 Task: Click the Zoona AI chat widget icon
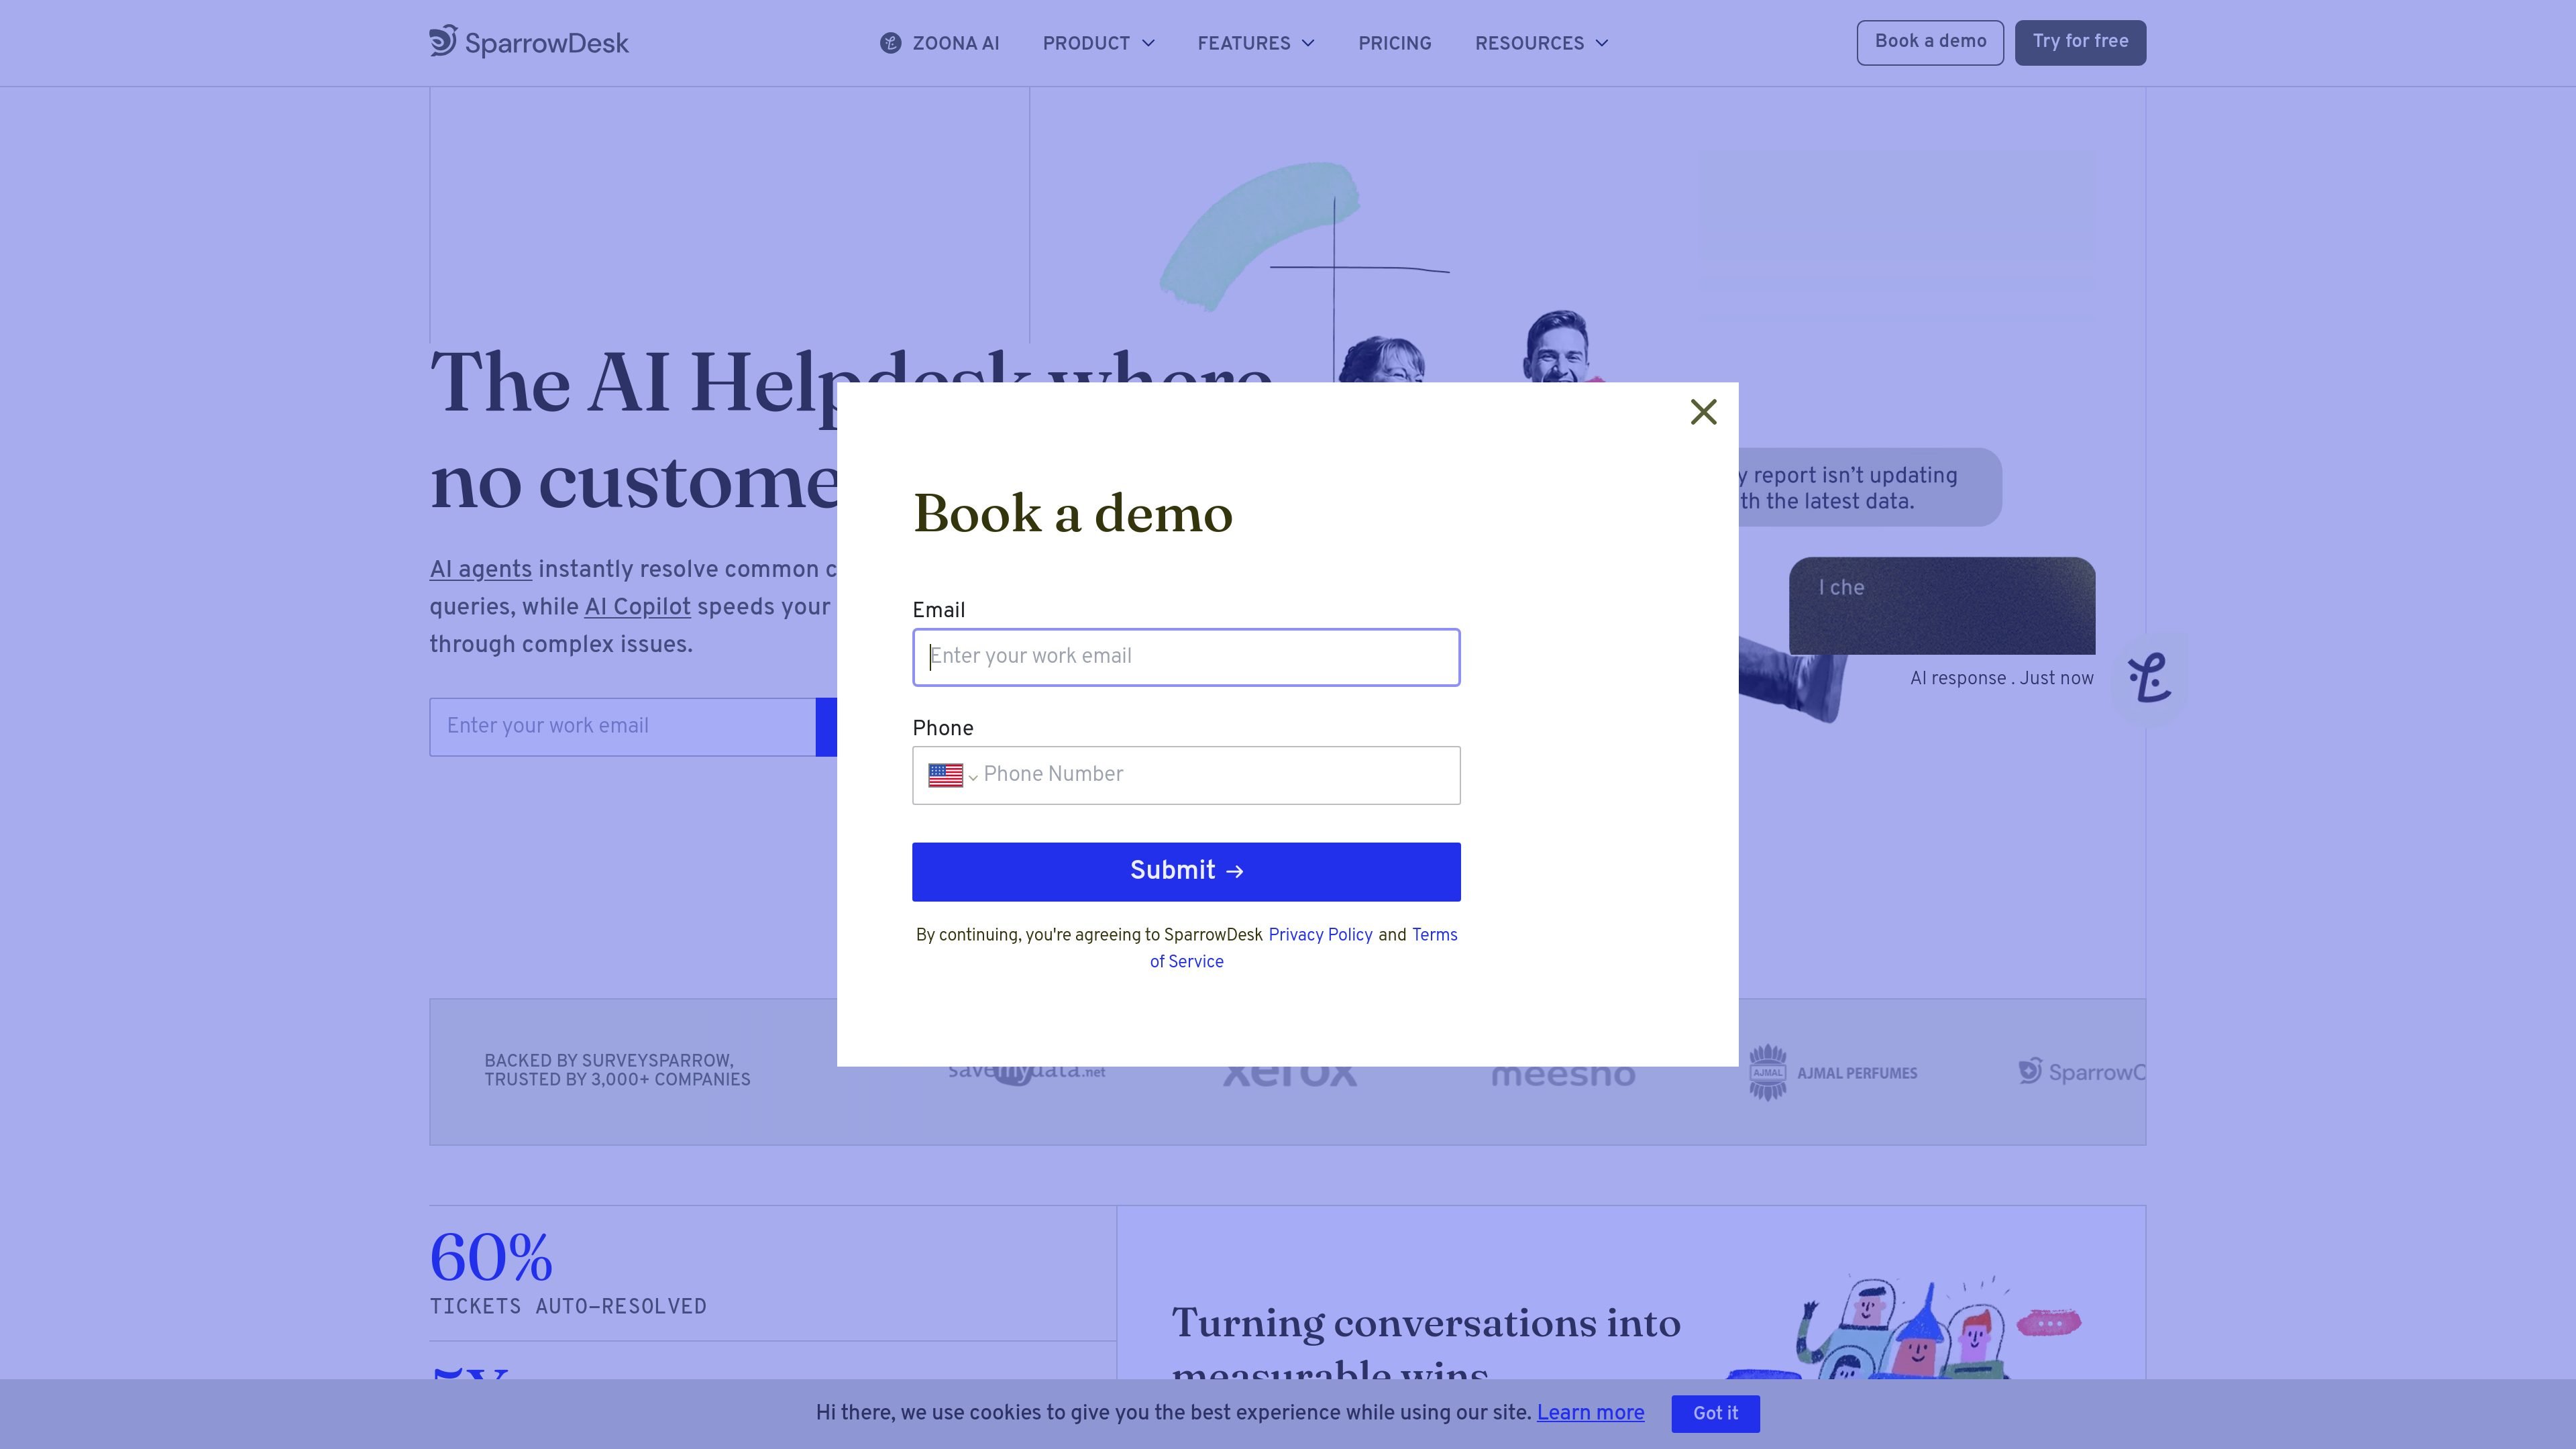(2149, 678)
